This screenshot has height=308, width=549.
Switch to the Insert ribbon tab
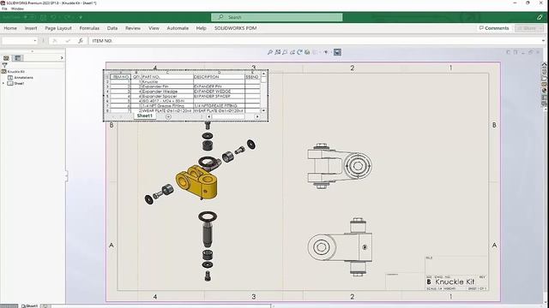(x=31, y=28)
